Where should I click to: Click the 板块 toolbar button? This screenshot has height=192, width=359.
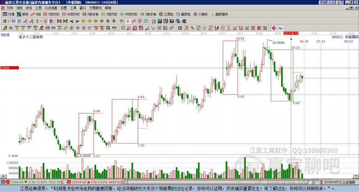[x=23, y=14]
